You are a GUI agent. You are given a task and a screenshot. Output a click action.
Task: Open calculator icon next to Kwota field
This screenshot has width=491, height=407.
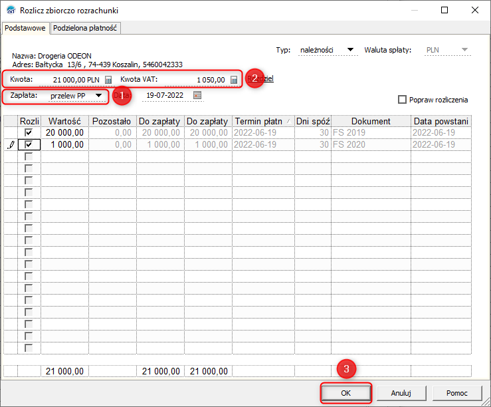point(108,80)
